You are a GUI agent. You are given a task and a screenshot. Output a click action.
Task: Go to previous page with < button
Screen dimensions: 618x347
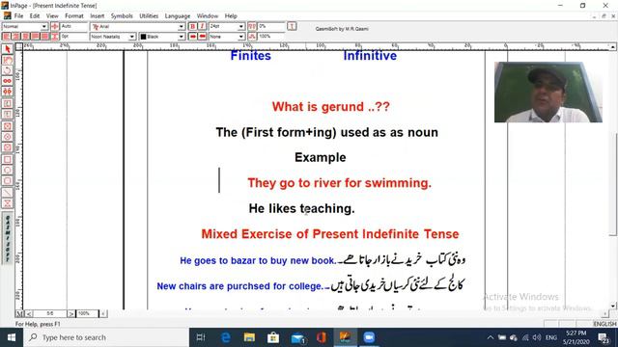(x=28, y=313)
